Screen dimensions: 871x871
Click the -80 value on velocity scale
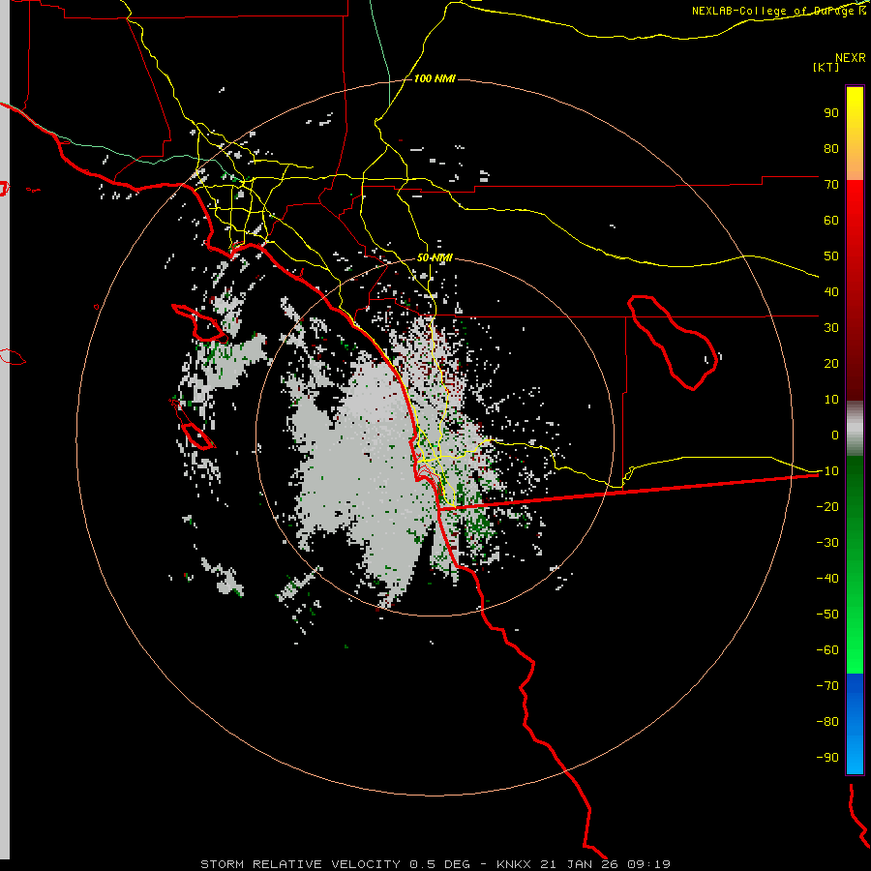(x=827, y=722)
